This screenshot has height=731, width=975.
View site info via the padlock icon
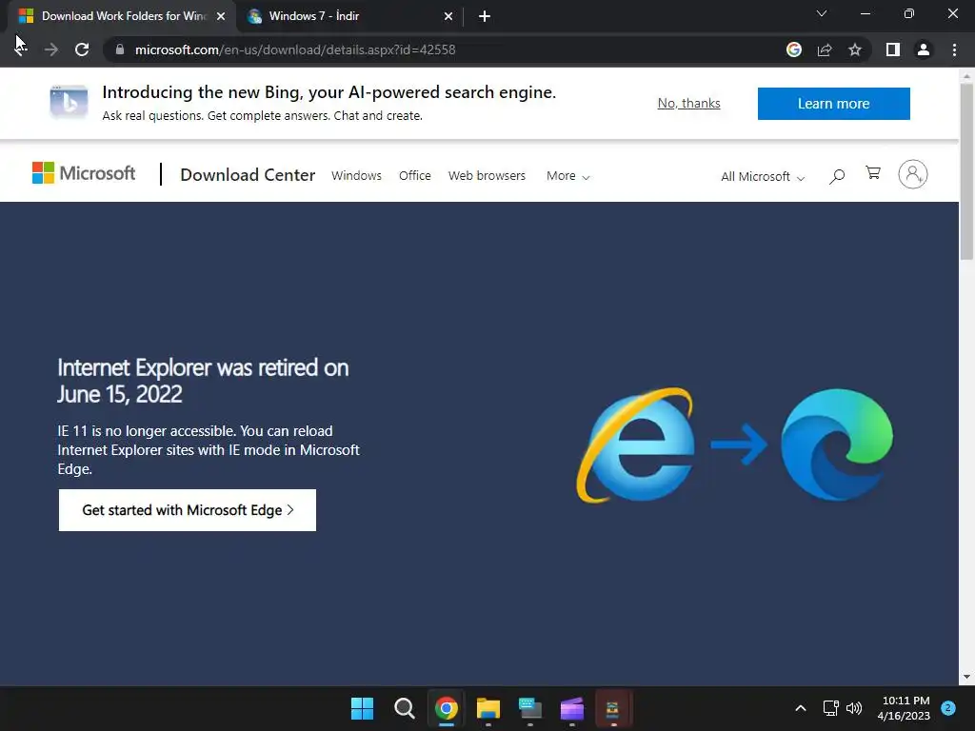coord(120,49)
